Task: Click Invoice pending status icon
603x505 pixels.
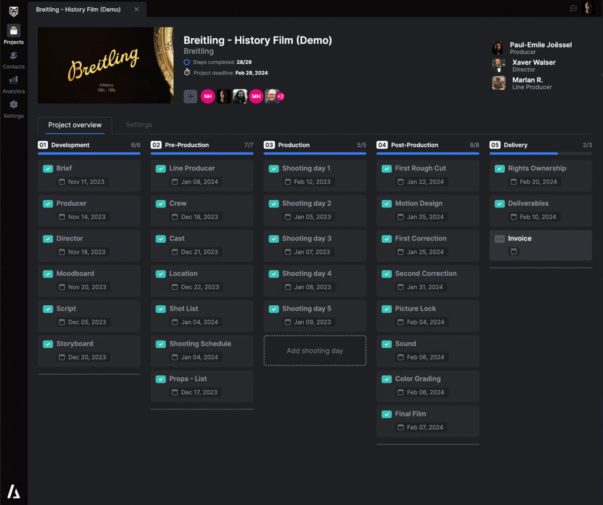Action: tap(499, 239)
